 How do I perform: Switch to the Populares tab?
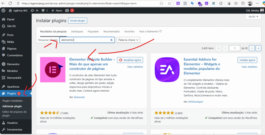[93, 32]
